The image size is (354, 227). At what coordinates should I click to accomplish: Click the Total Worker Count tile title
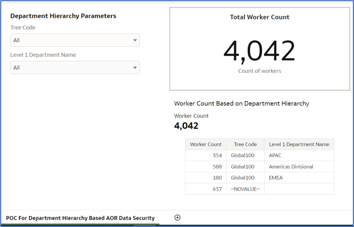pyautogui.click(x=259, y=17)
